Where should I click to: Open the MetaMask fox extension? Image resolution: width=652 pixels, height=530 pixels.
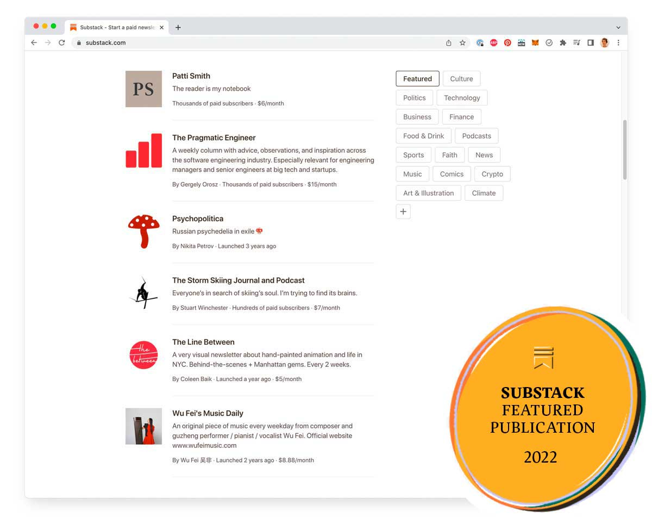tap(535, 42)
